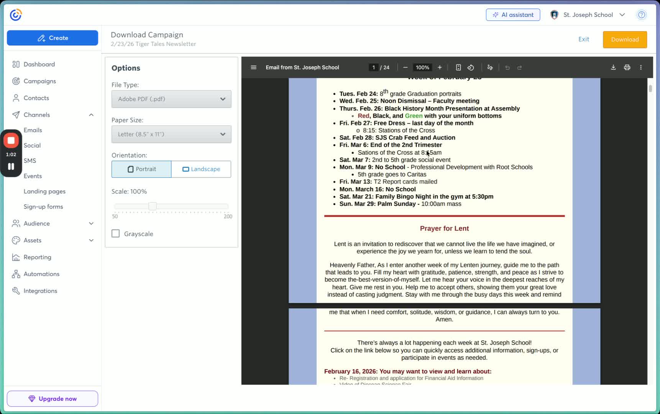
Task: Open SMS under Channels
Action: [30, 161]
